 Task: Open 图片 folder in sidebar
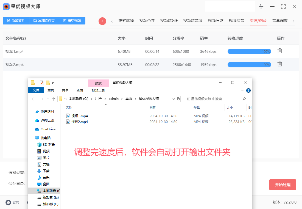pyautogui.click(x=43, y=158)
